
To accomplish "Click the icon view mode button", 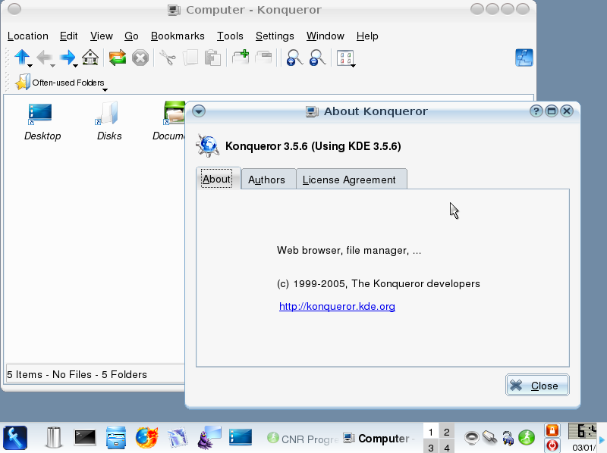I will [x=344, y=58].
